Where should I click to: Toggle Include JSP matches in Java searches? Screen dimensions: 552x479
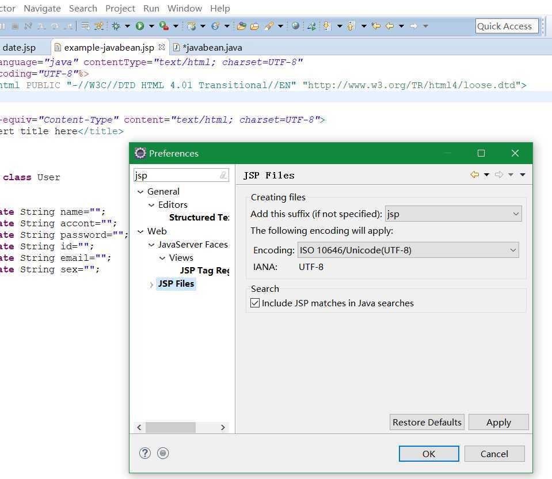click(x=255, y=303)
